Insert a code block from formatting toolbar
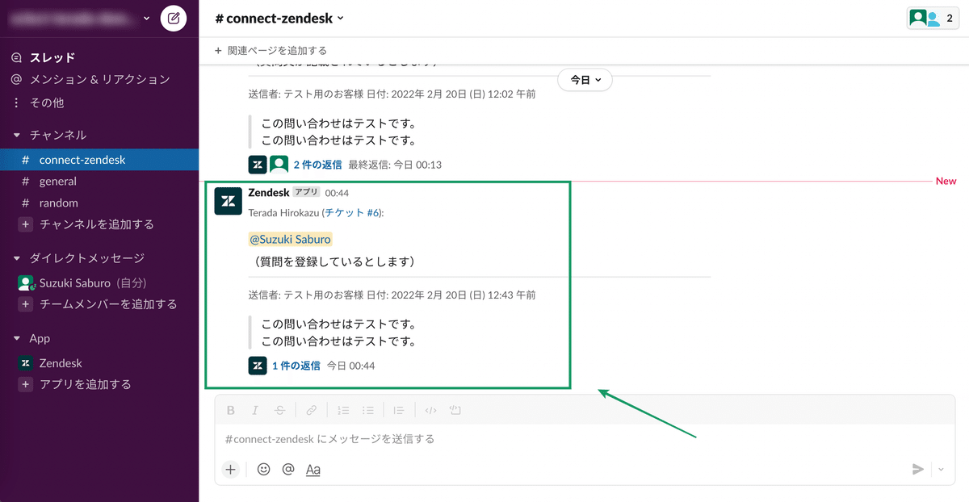The image size is (969, 502). coord(455,410)
